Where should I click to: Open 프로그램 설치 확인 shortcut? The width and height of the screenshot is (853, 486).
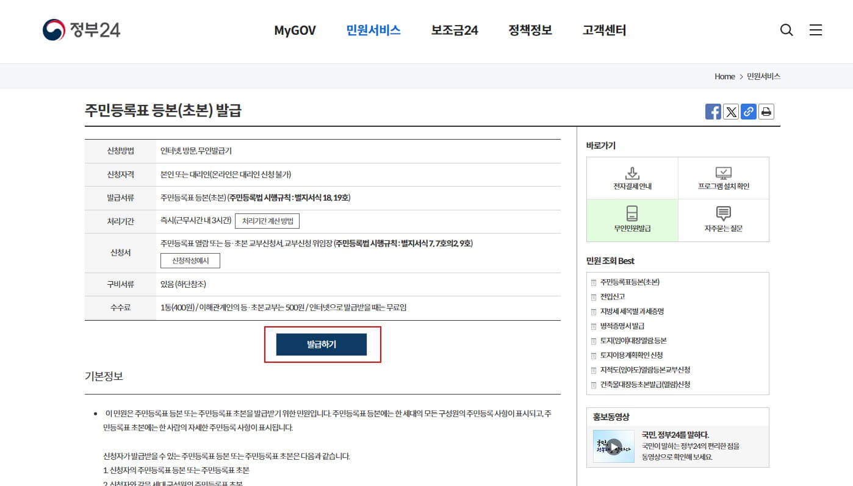click(x=724, y=178)
